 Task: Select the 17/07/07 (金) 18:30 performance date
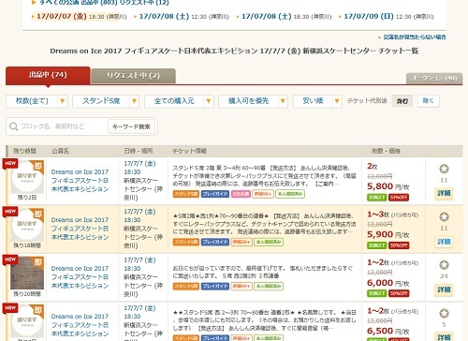[x=80, y=16]
